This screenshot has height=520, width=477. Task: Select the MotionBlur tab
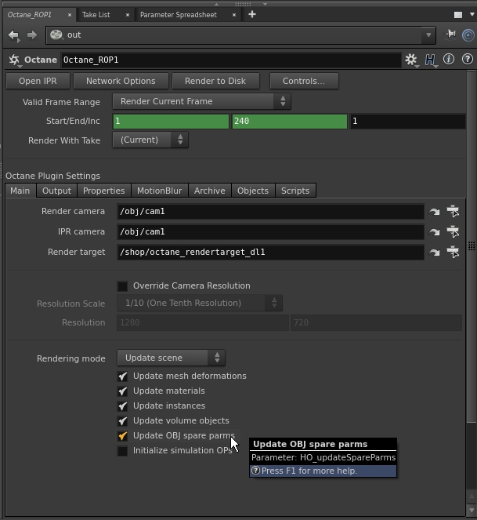coord(159,191)
